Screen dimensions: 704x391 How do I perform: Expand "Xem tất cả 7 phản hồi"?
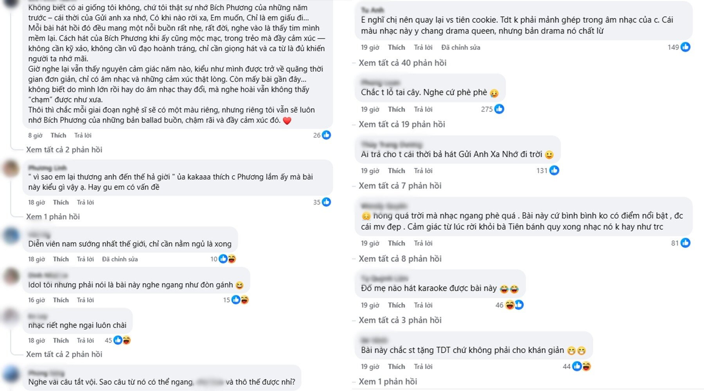click(x=400, y=186)
